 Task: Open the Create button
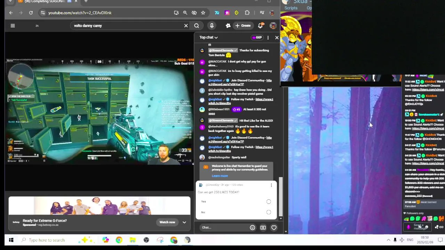243,26
